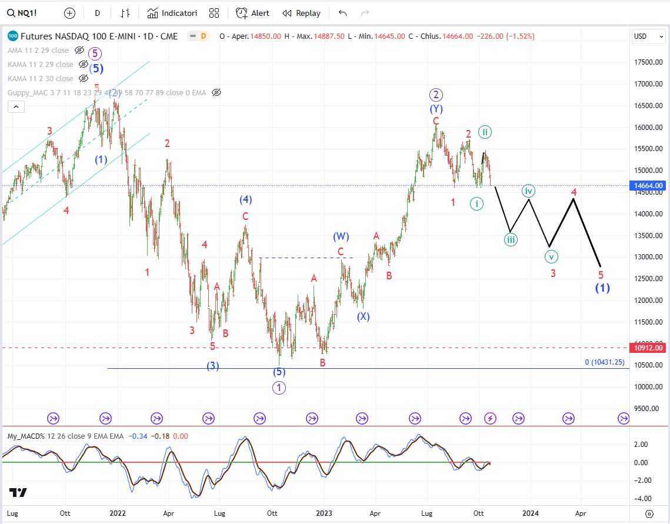Click the −4.00 MACD scale label
This screenshot has height=524, width=670.
[644, 498]
